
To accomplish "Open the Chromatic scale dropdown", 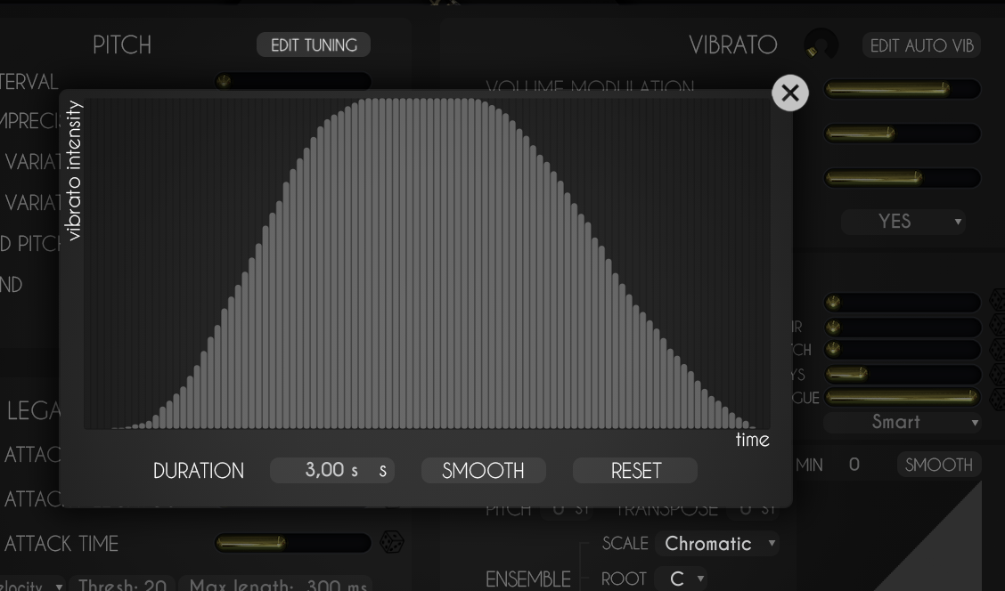I will click(717, 543).
